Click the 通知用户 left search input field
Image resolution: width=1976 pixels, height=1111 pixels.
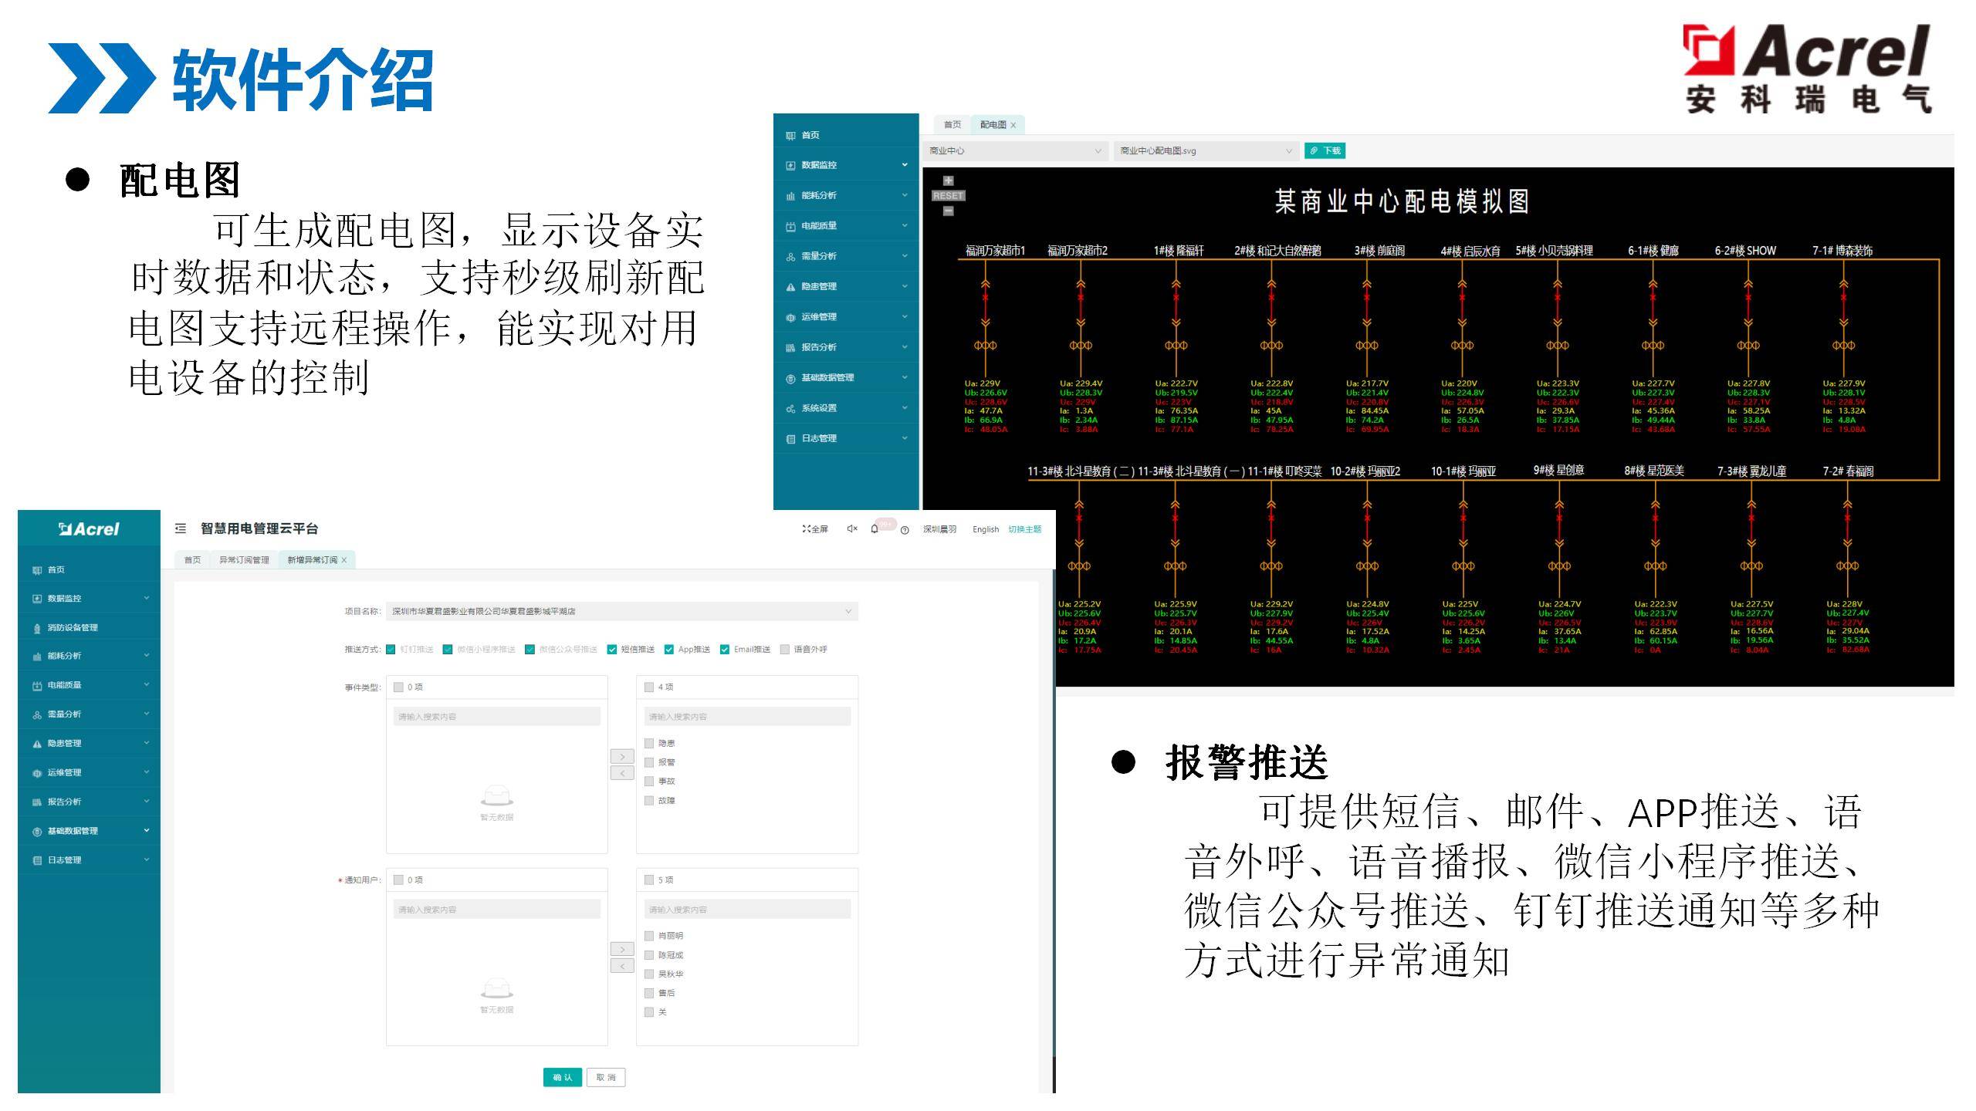[x=496, y=910]
